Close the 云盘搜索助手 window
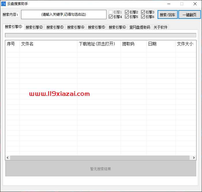202x192 pixels. click(195, 4)
